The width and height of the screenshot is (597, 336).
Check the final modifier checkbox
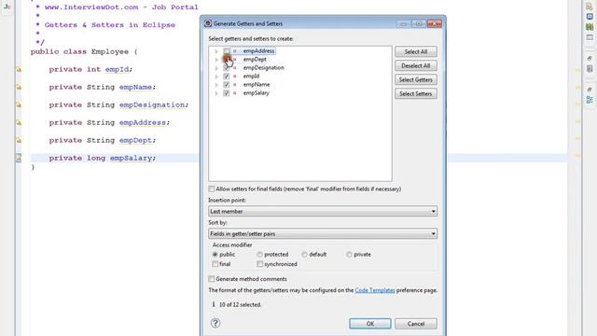(215, 264)
